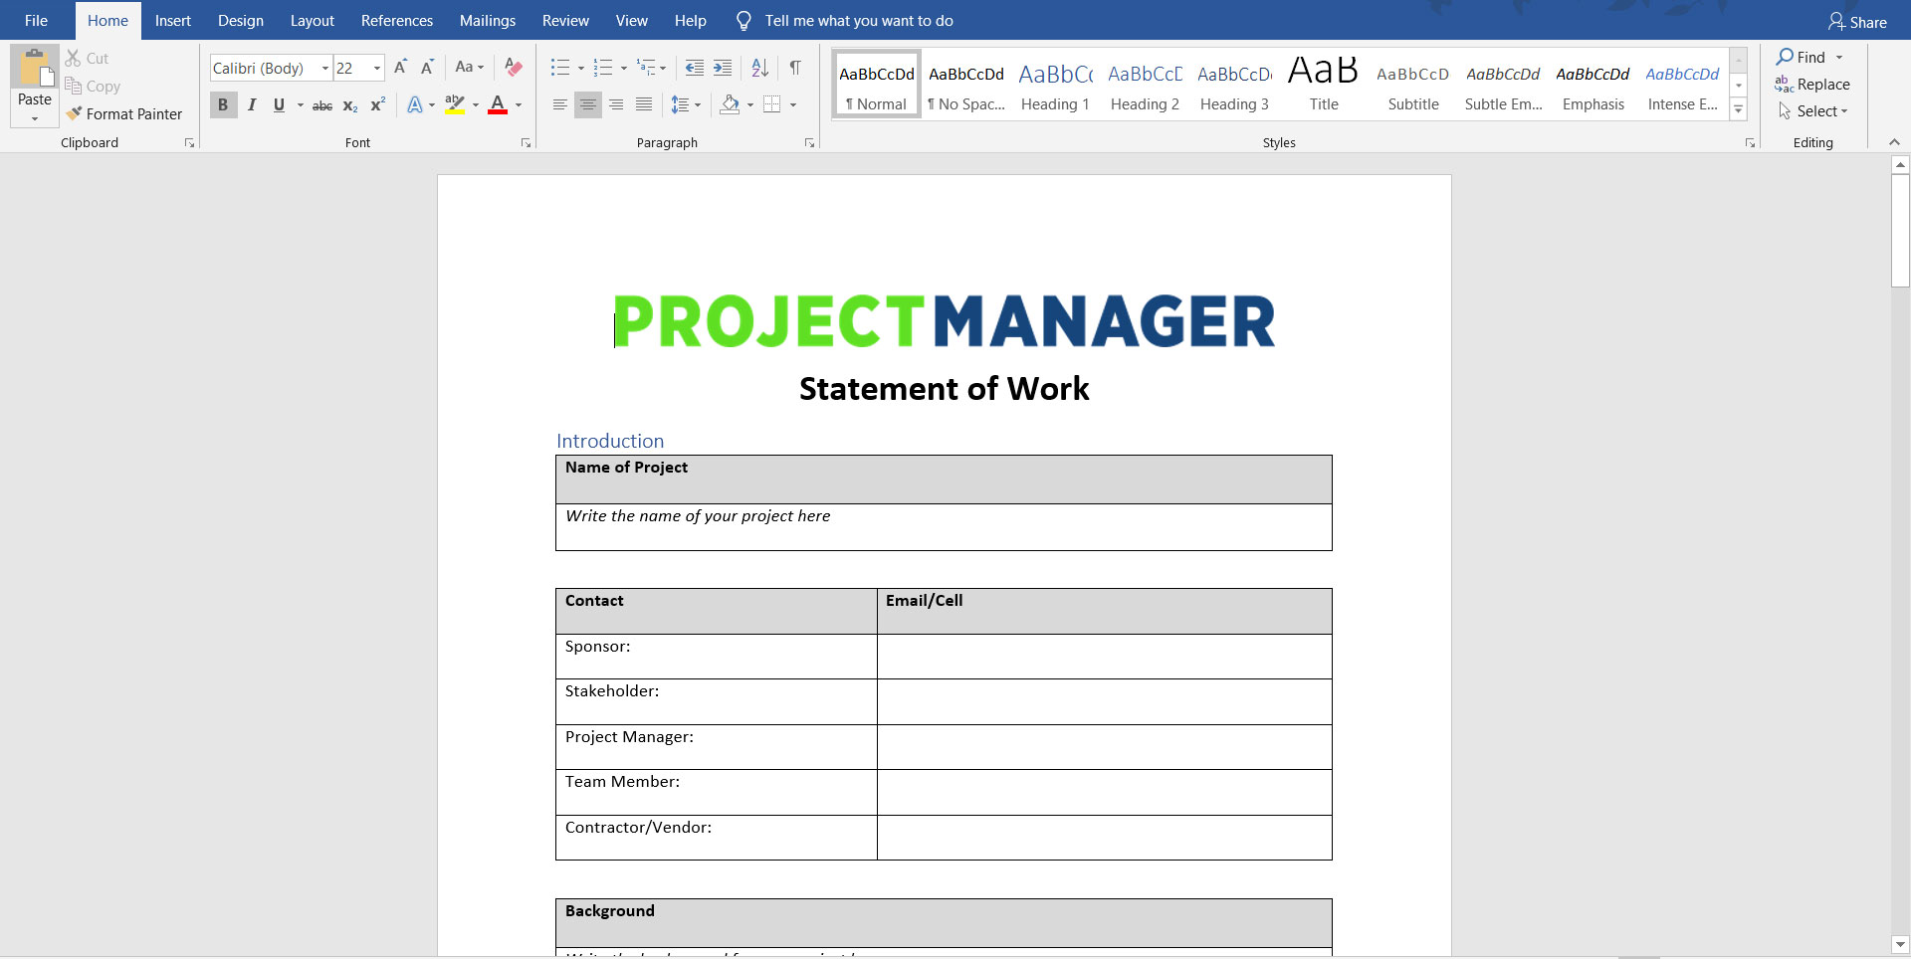Click the vertical scrollbar thumb
This screenshot has width=1911, height=959.
(x=1900, y=231)
